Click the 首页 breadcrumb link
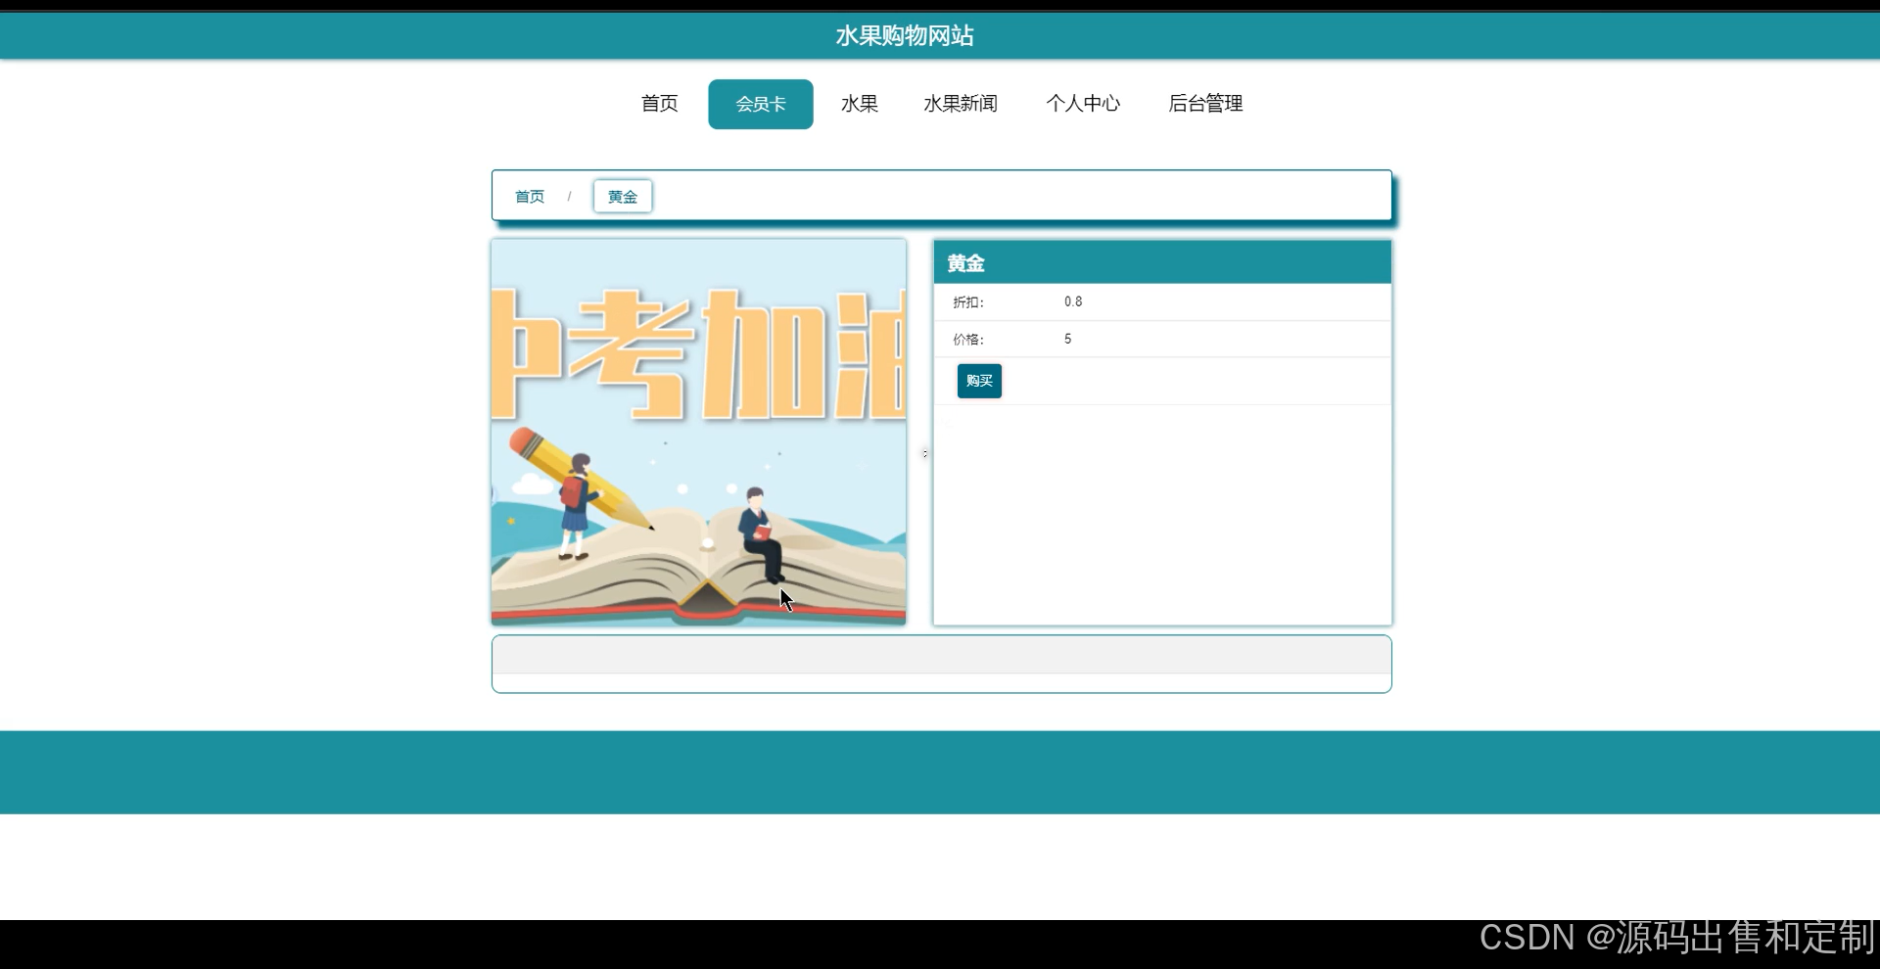The image size is (1880, 969). tap(530, 197)
